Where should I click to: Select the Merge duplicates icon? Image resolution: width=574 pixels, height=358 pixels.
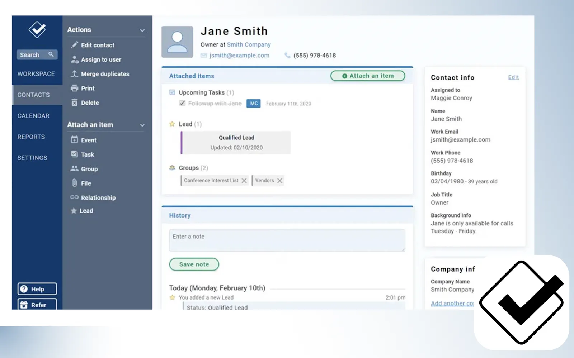tap(74, 74)
